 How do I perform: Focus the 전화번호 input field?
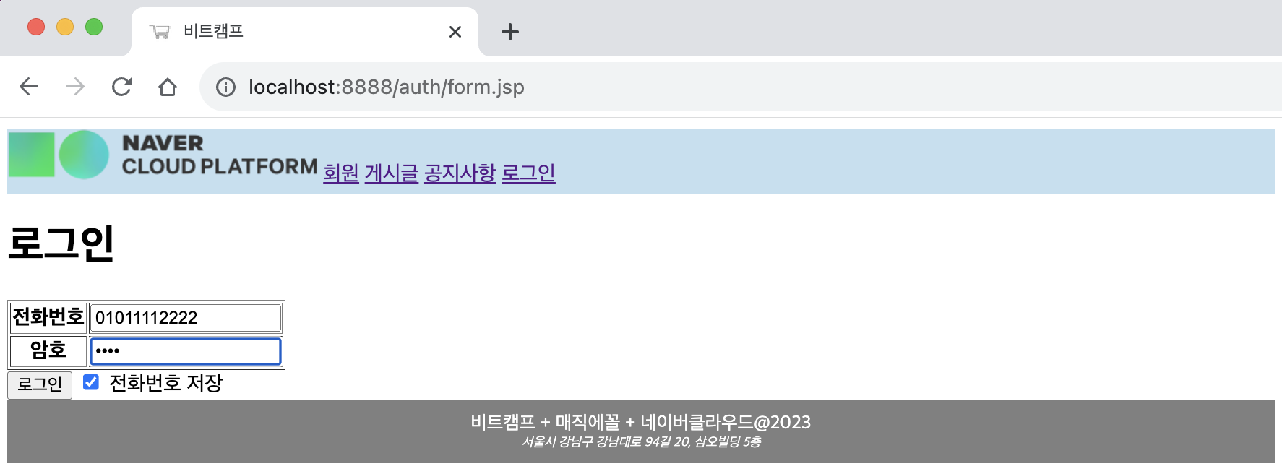[186, 318]
